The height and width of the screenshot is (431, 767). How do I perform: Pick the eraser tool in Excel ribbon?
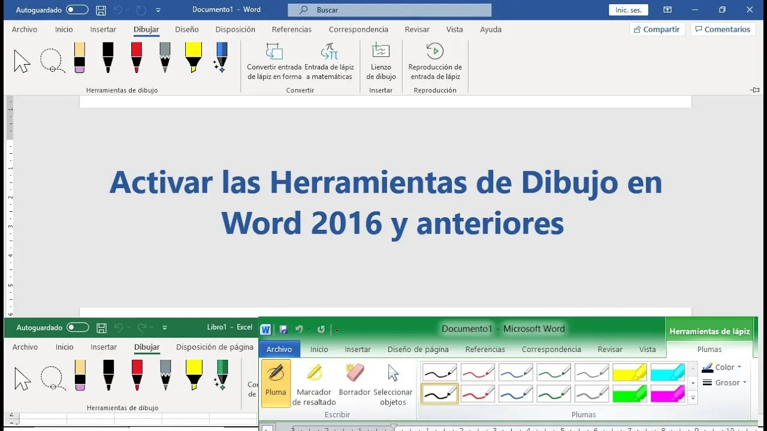point(80,375)
